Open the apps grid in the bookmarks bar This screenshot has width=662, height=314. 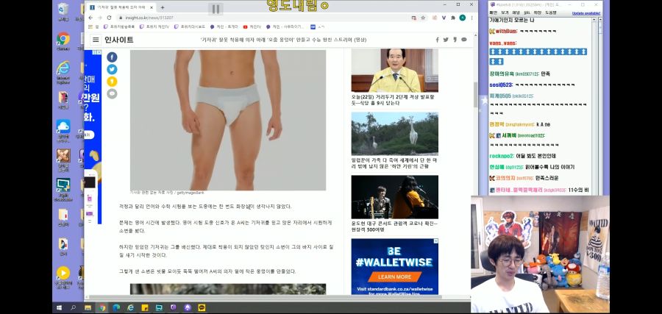coord(94,26)
